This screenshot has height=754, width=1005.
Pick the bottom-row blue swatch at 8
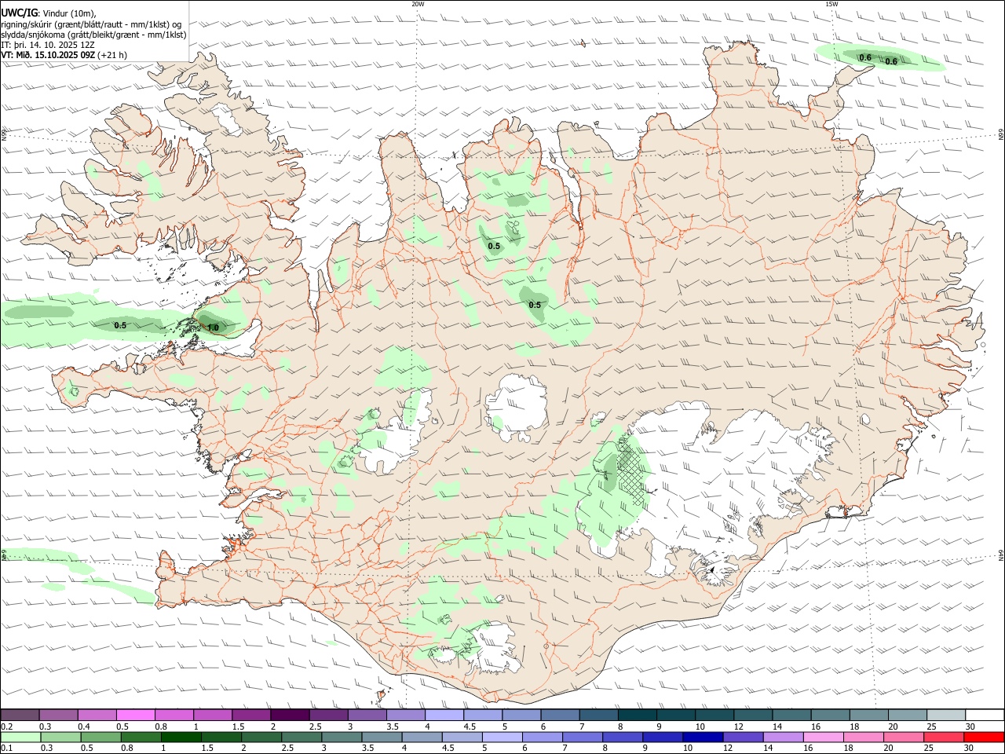(623, 738)
